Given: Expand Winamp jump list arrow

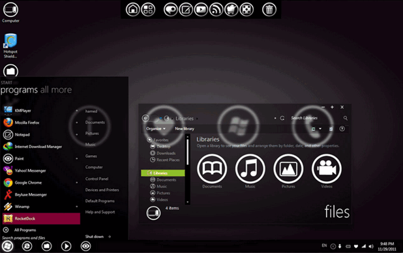Looking at the screenshot, I should [77, 207].
